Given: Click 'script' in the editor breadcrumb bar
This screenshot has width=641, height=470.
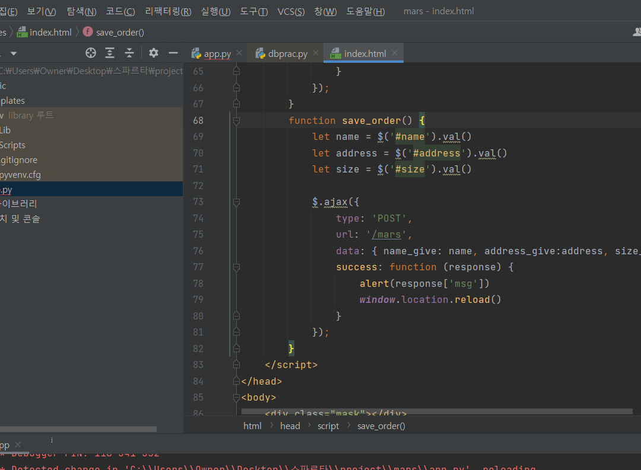Looking at the screenshot, I should coord(328,426).
